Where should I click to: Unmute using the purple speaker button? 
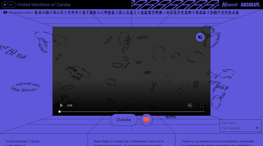click(200, 37)
